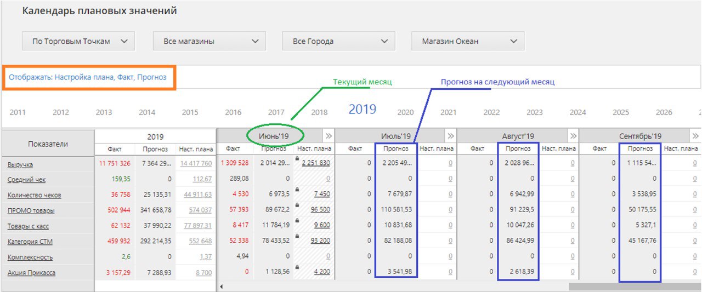Click lock icon in ПРОМО товары June plan cell
702x292 pixels.
point(297,205)
